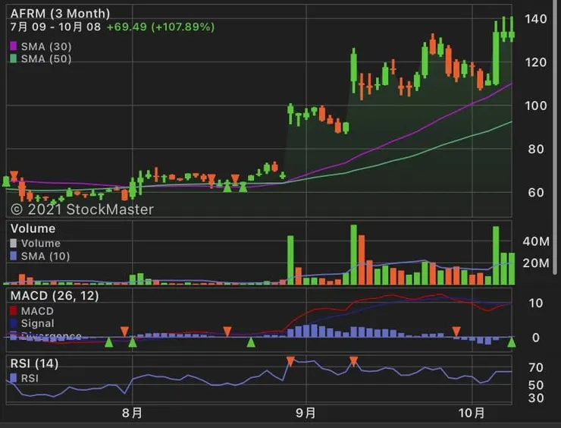Image resolution: width=561 pixels, height=428 pixels.
Task: Click the purple SMA (30) legend swatch
Action: (x=13, y=46)
